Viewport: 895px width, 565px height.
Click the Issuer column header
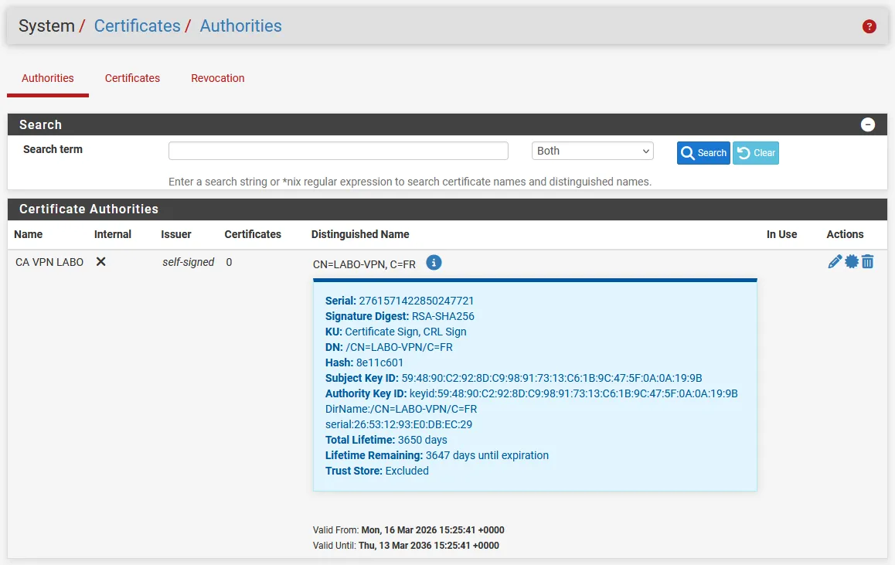tap(176, 234)
